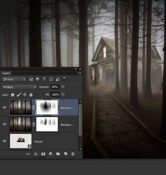166x175 pixels.
Task: Filter for shape layers icon
Action: pos(51,79)
